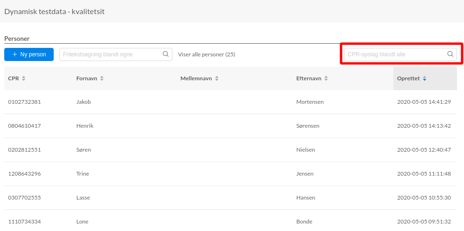Click the magnifier icon in CPR lookup field
The height and width of the screenshot is (231, 464).
450,54
